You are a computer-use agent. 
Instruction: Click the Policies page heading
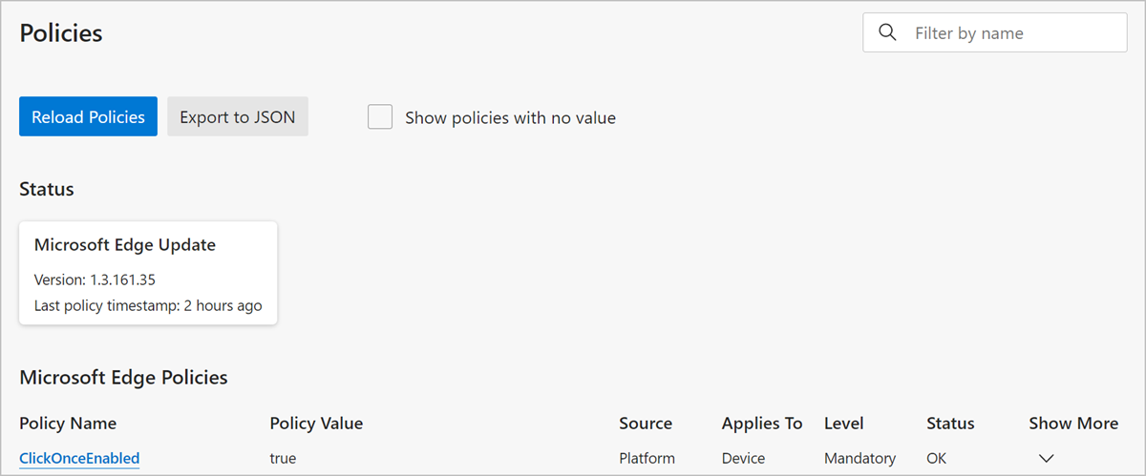[x=61, y=33]
